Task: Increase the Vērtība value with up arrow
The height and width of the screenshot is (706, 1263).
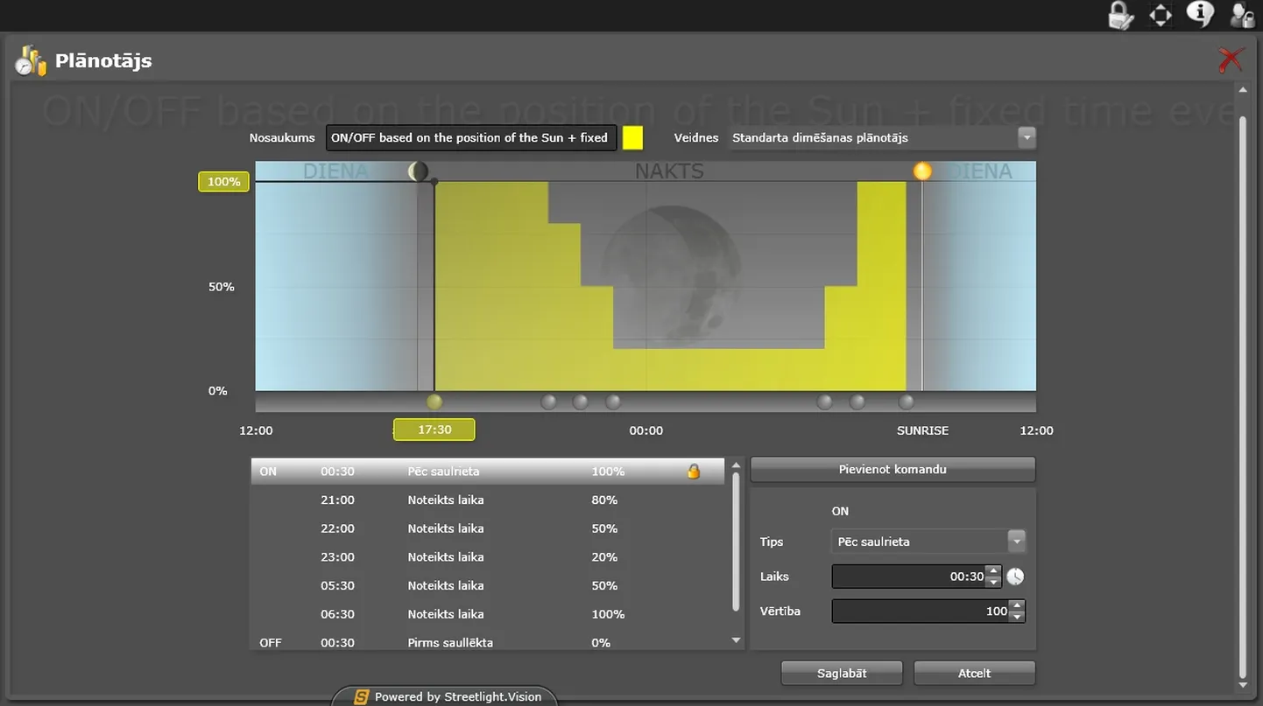Action: (1017, 605)
